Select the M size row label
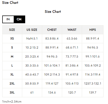This screenshot has height=104, width=108. pyautogui.click(x=12, y=56)
